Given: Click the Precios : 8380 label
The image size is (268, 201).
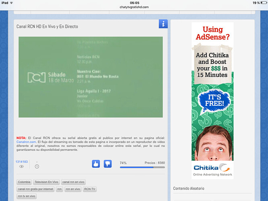Looking at the screenshot, I should 155,163.
